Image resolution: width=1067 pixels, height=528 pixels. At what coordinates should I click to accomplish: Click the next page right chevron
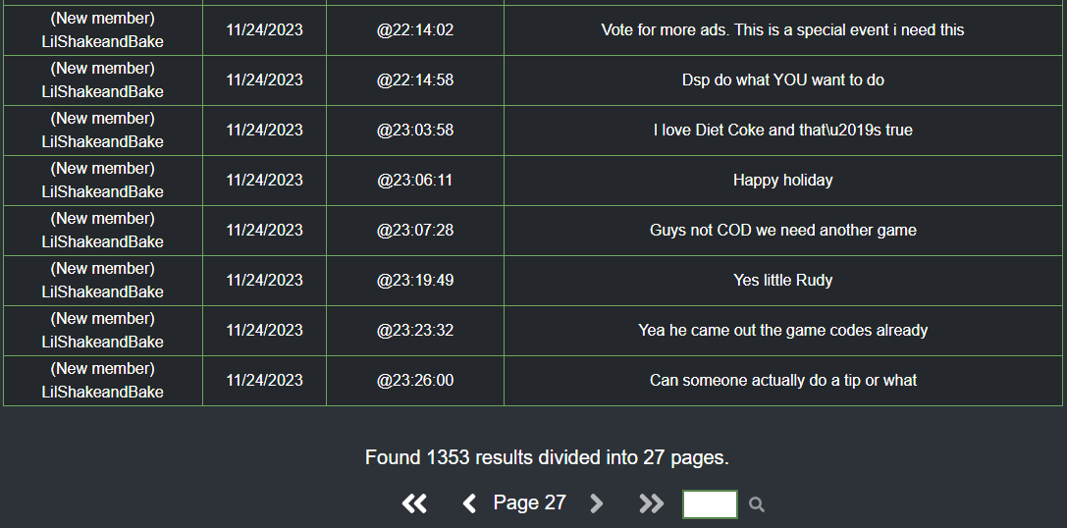[x=597, y=503]
